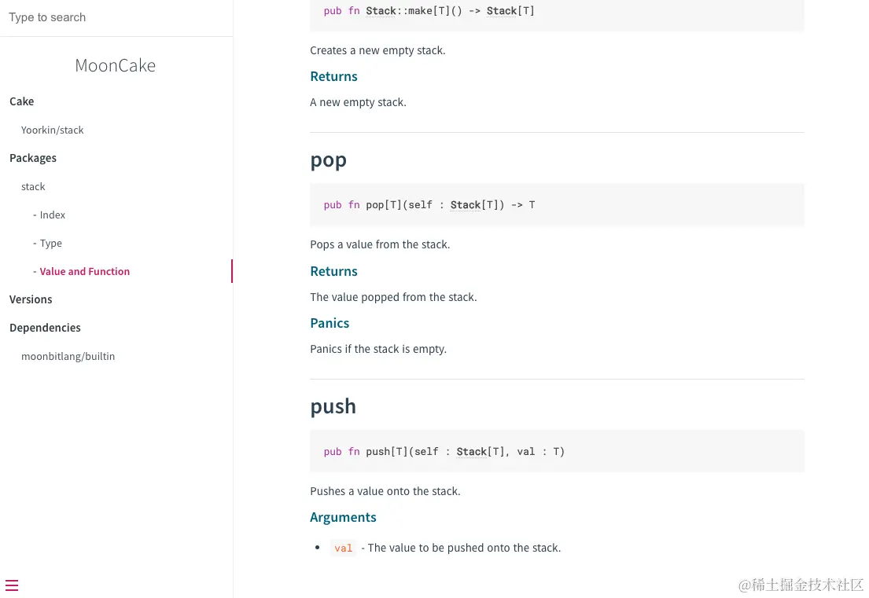Click the Arguments subheading under push
Screen dimensions: 869x598
[x=343, y=517]
